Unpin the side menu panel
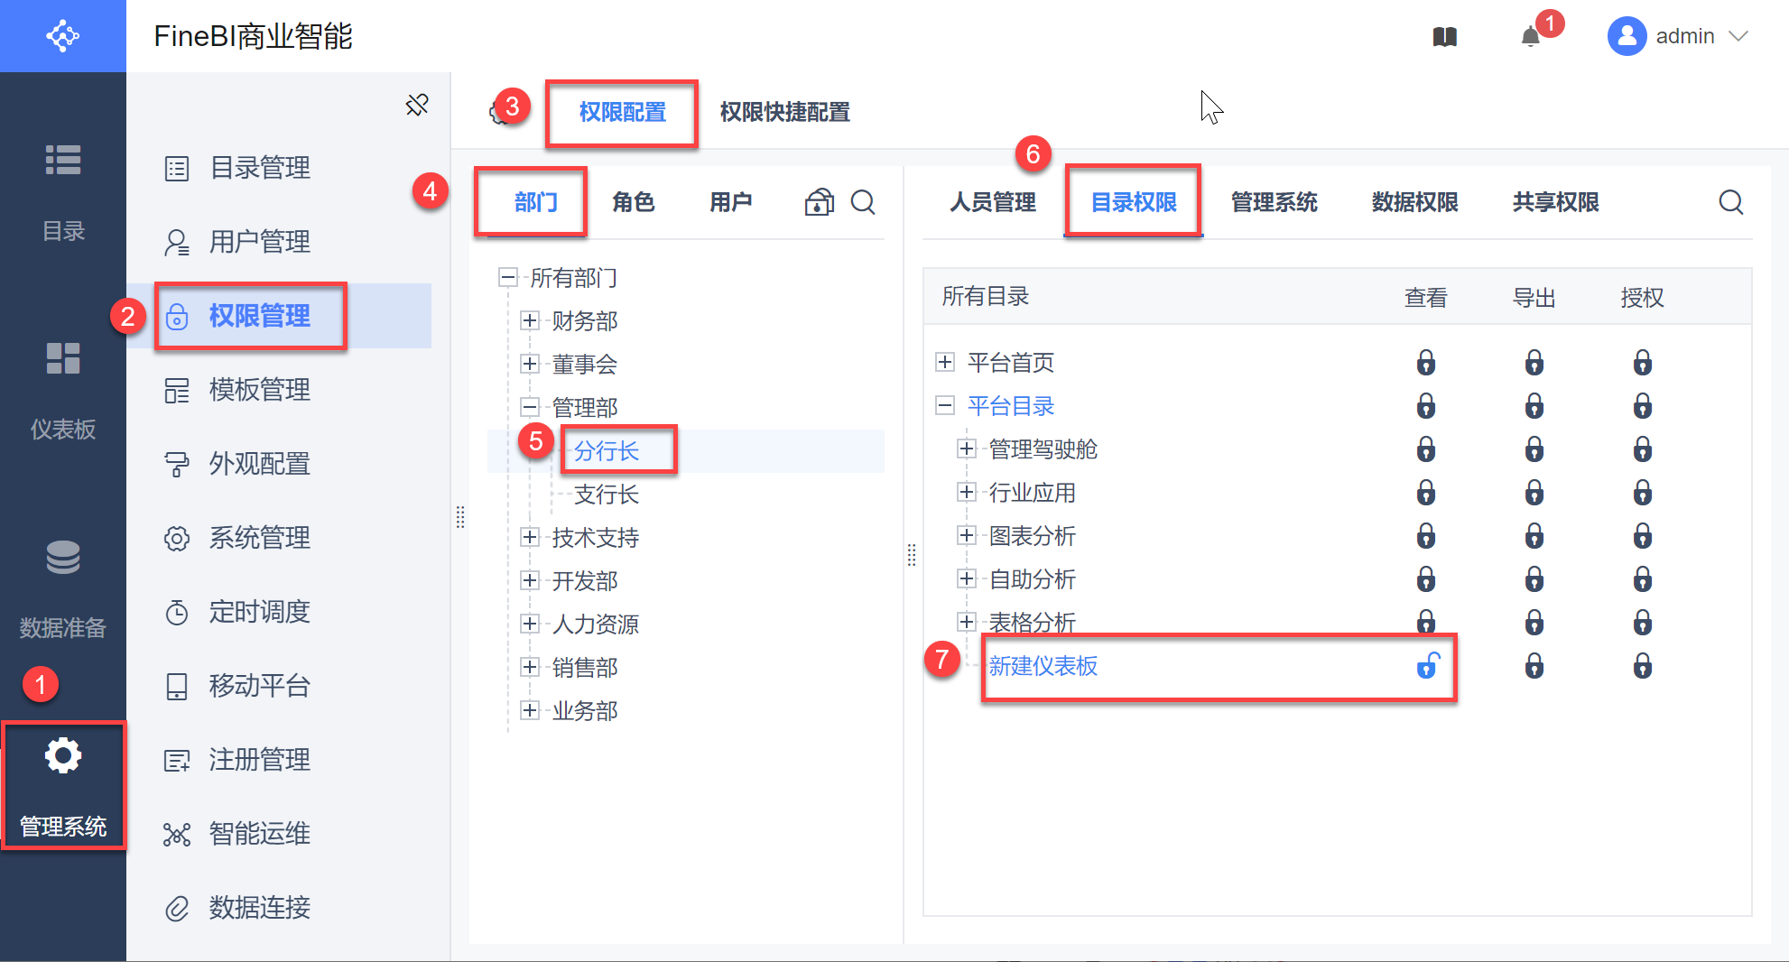 tap(417, 105)
